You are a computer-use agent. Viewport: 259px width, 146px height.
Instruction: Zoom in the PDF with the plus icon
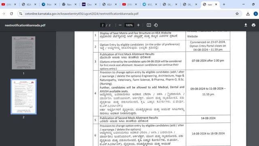[x=138, y=25]
